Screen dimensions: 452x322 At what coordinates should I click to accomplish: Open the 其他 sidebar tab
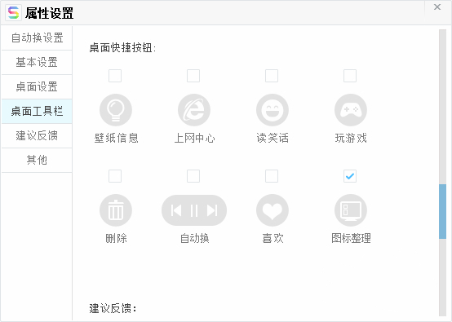click(37, 160)
